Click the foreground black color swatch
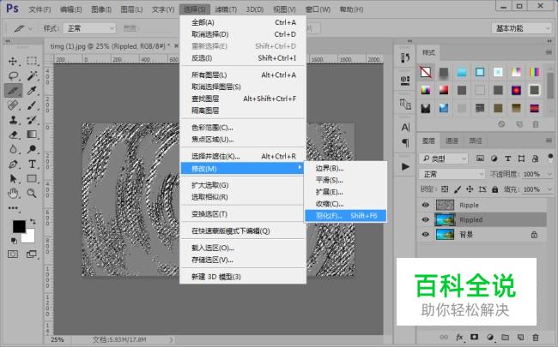Screen dimensions: 558x347 coord(19,226)
